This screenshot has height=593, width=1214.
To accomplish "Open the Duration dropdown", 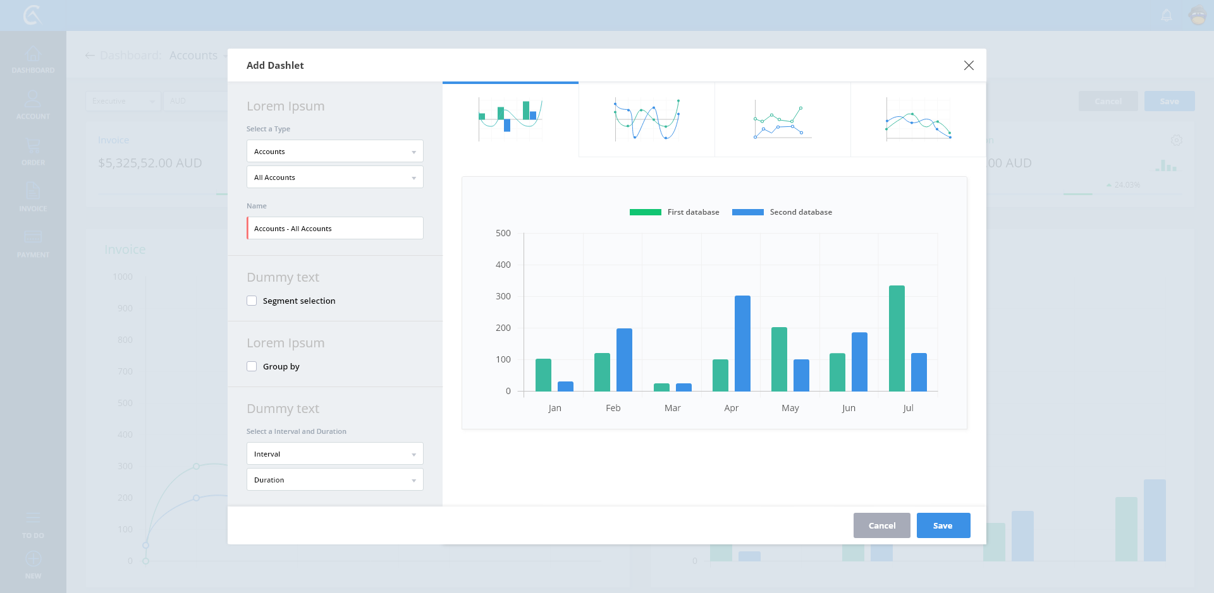I will [334, 480].
